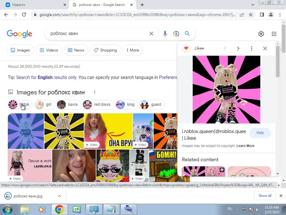Open Windows Explorer from the taskbar
This screenshot has height=215, width=286.
[x=25, y=209]
